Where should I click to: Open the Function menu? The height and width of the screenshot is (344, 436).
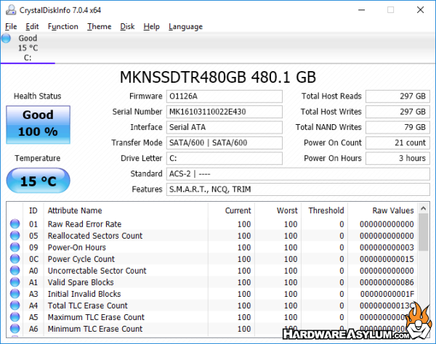63,27
